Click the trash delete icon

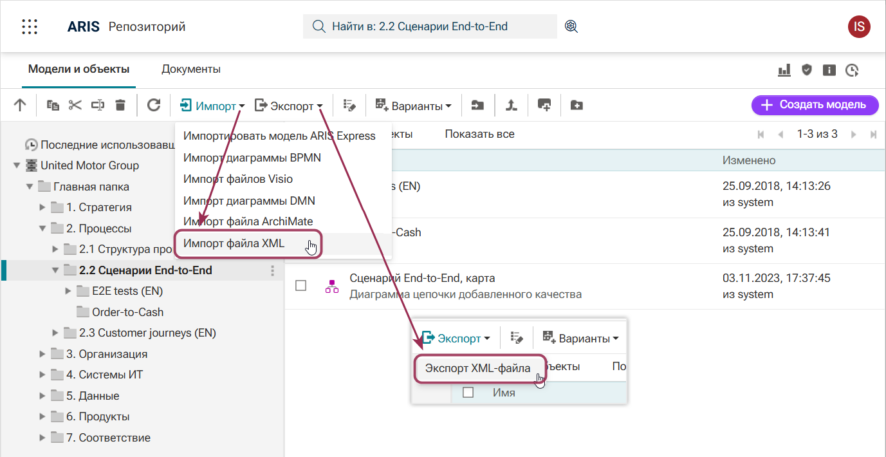tap(120, 105)
